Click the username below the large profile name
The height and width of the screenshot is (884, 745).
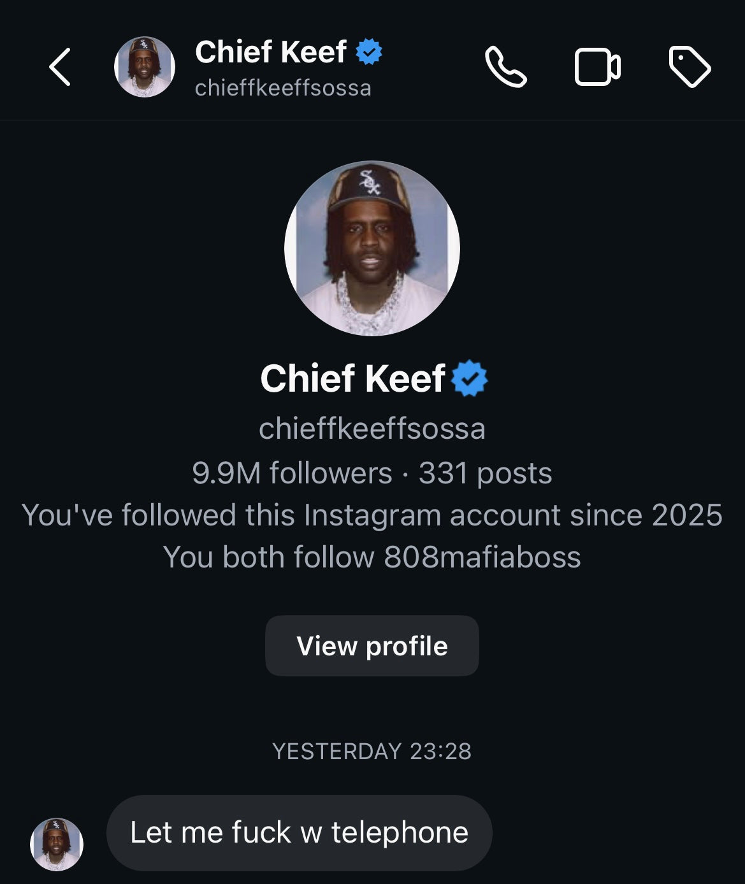point(372,429)
